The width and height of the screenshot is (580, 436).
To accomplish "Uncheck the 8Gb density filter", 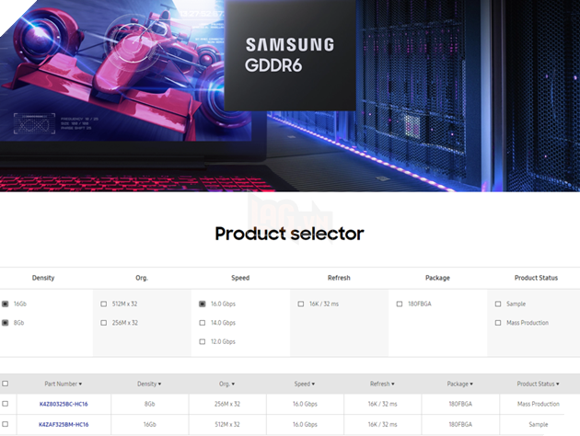I will pyautogui.click(x=6, y=323).
